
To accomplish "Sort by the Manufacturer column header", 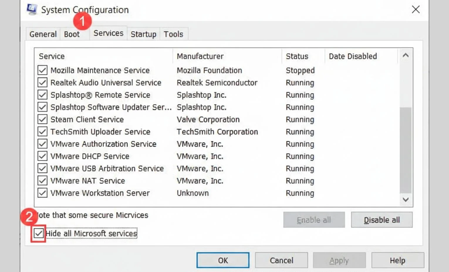I will (227, 56).
